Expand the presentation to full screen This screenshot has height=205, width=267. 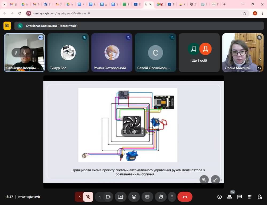(215, 180)
